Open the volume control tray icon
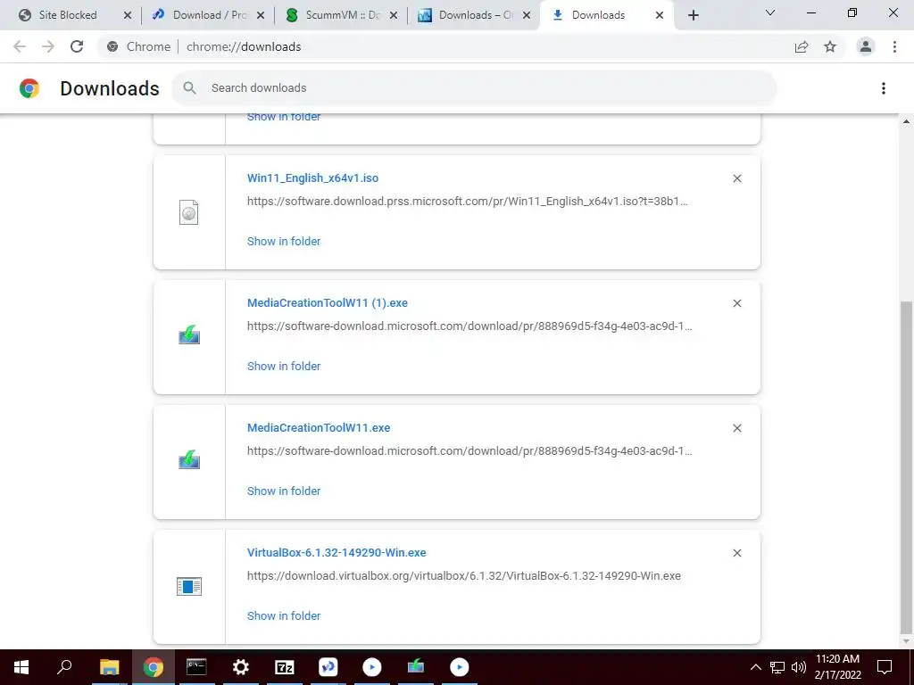Screen dimensions: 914x685 click(799, 667)
